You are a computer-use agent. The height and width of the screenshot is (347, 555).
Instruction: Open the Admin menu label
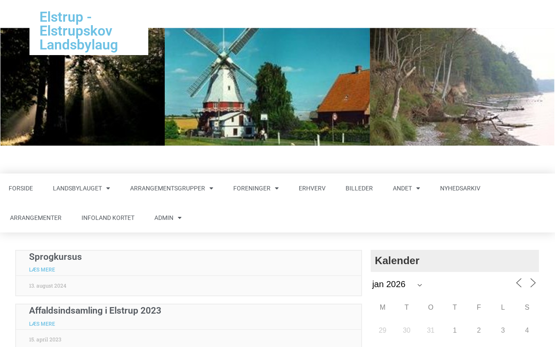(x=164, y=218)
